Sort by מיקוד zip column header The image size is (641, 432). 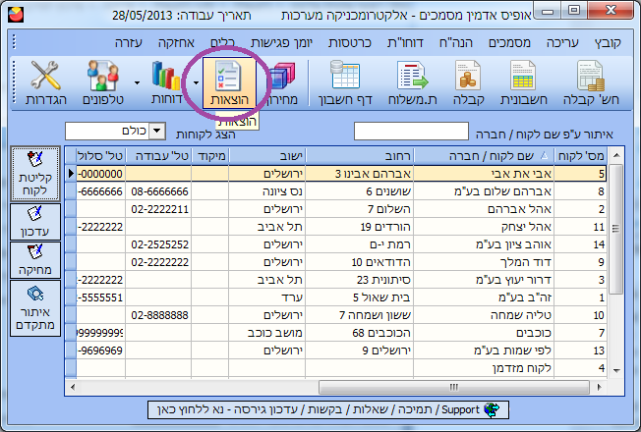coord(210,155)
